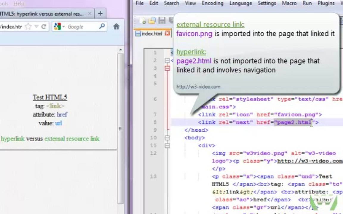Click the 'url' value text in browser

[x=58, y=123]
